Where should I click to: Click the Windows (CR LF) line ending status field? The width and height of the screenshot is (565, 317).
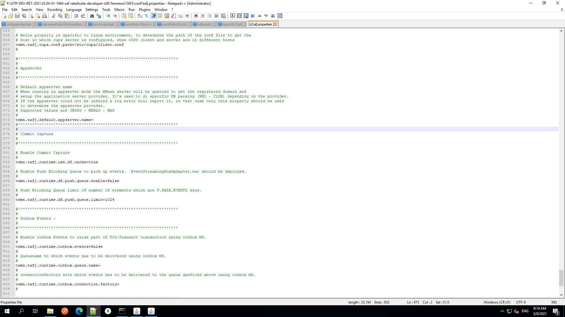pyautogui.click(x=497, y=302)
